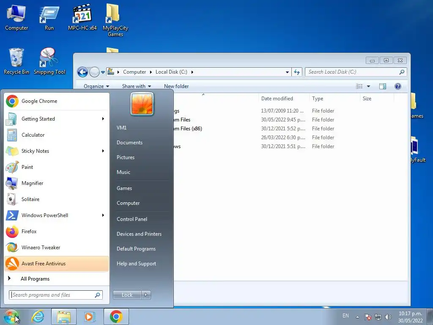The height and width of the screenshot is (325, 433).
Task: Open Paint from the Start menu
Action: pos(57,167)
